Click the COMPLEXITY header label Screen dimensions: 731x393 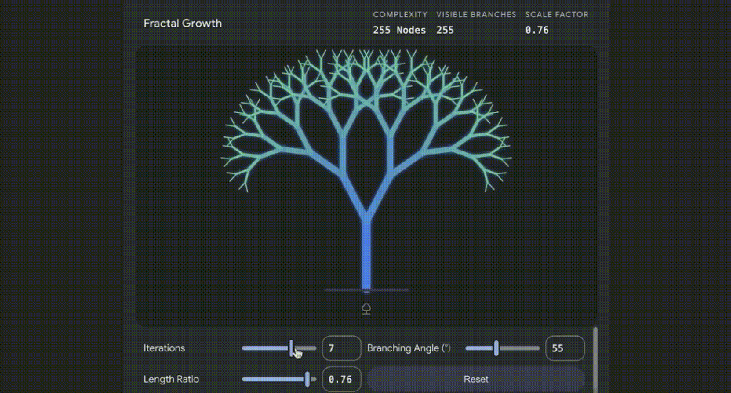point(400,14)
